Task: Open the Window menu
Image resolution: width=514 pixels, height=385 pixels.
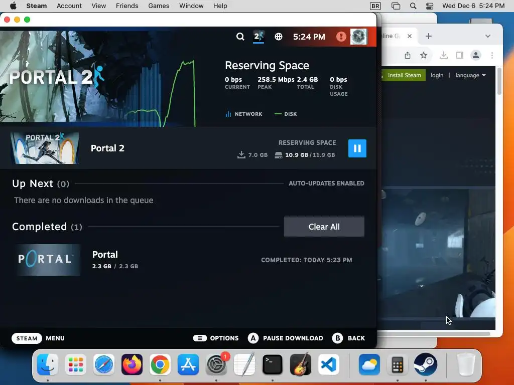Action: [191, 6]
